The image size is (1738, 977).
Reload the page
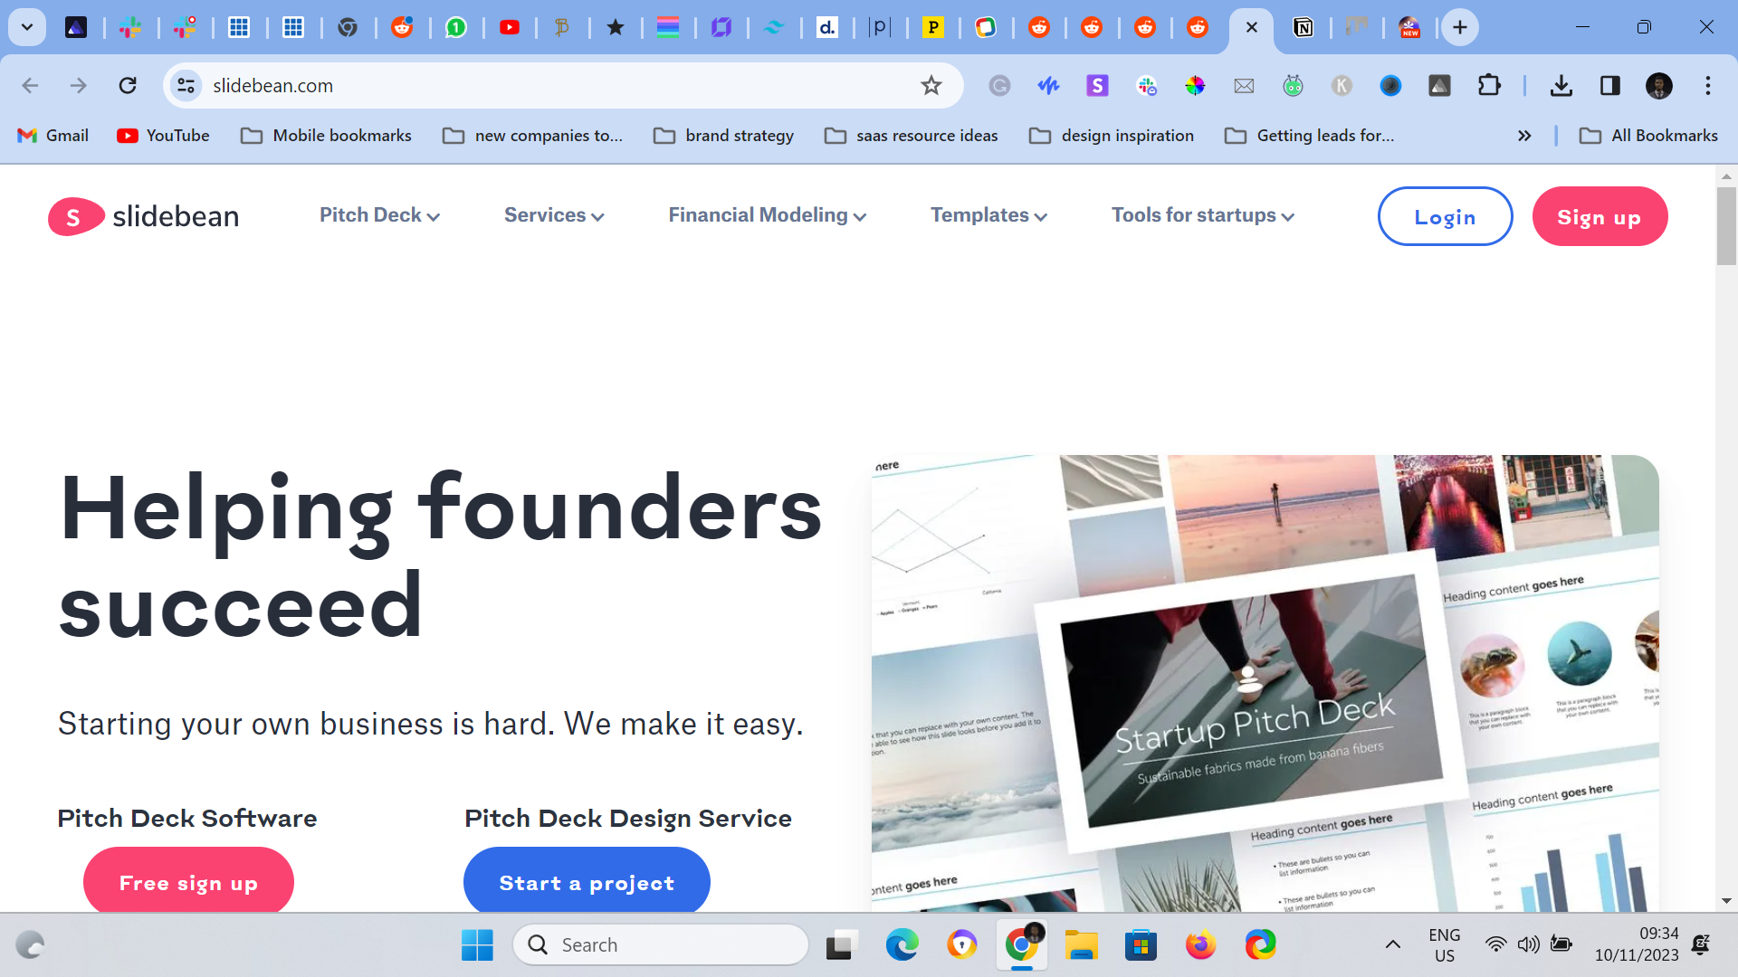click(128, 85)
